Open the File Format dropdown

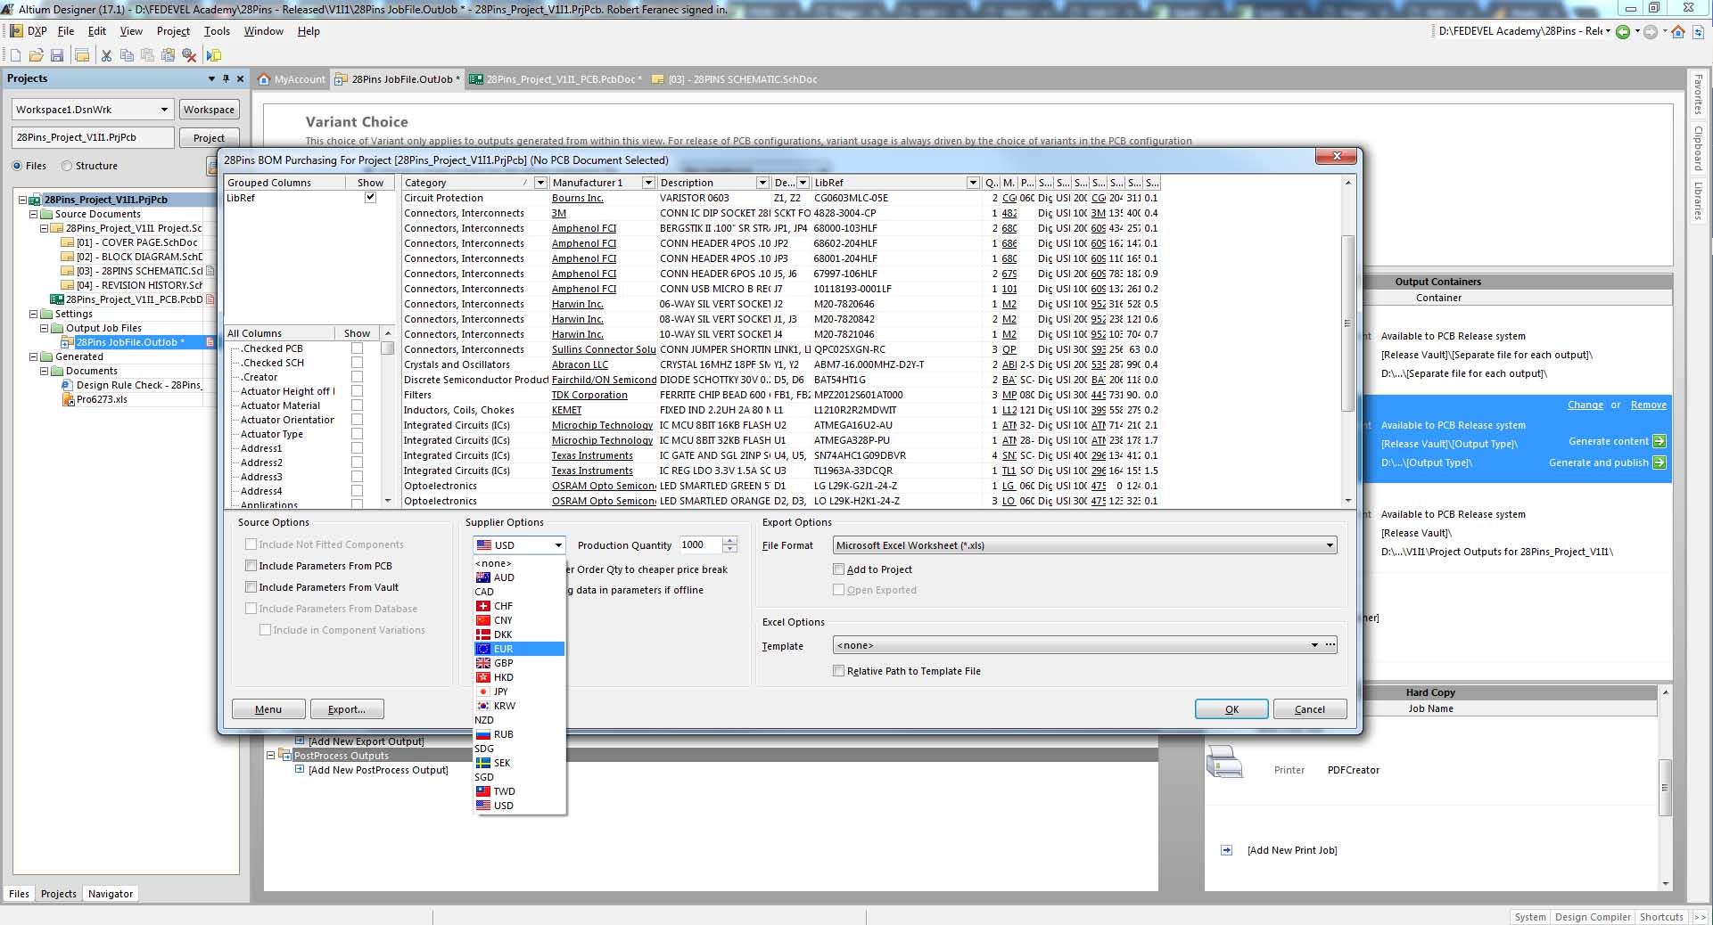(x=1329, y=545)
